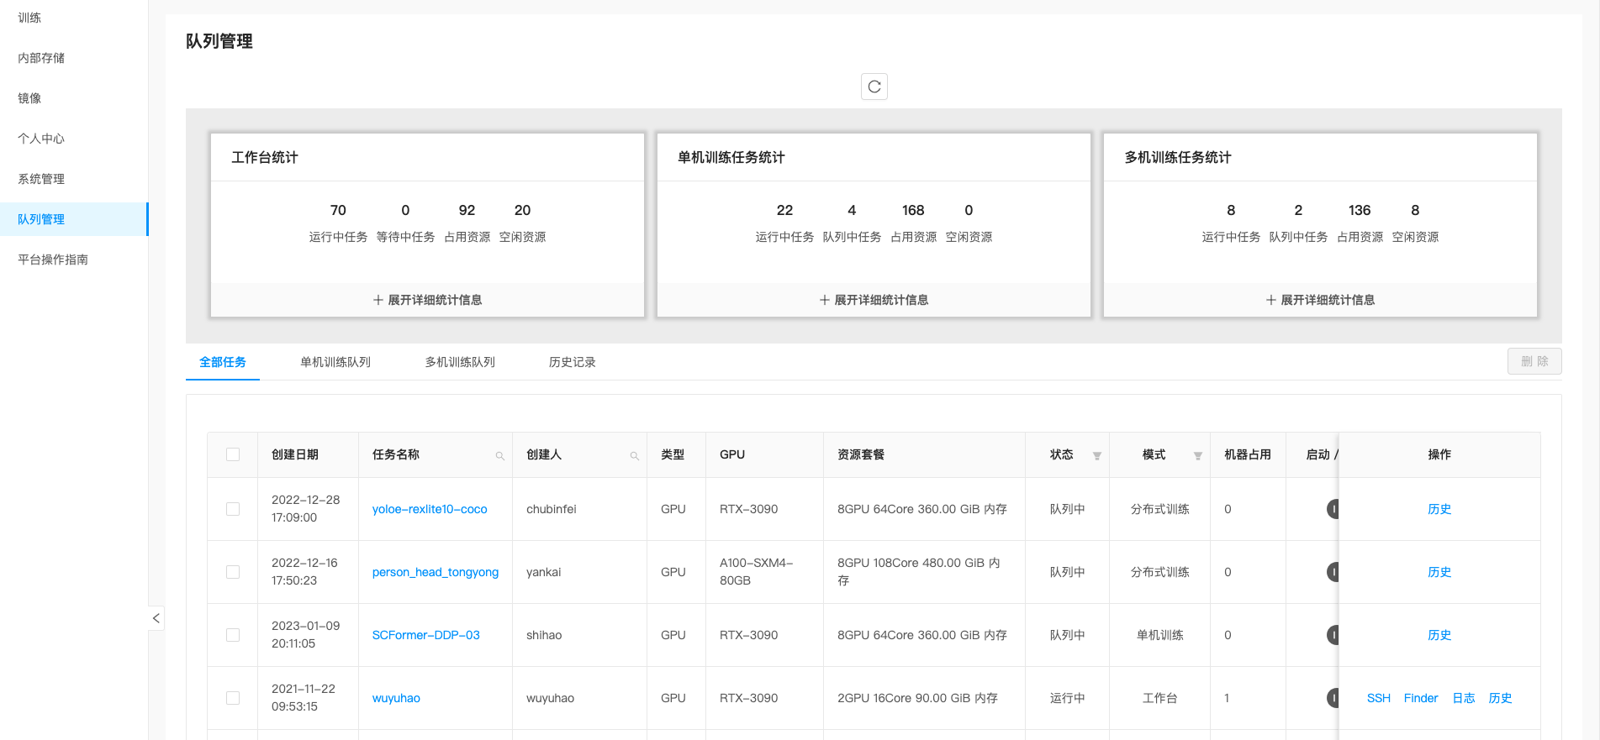Click the 2023-01-09 20:11:05 date cell

(306, 635)
